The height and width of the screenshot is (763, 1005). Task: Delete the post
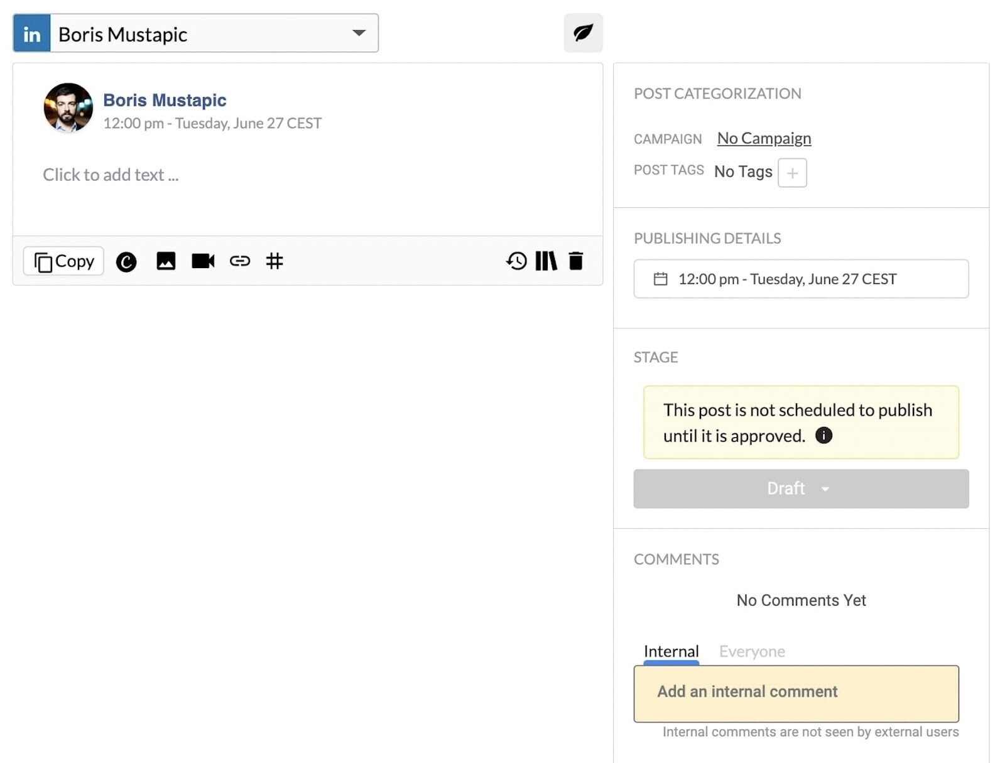575,261
